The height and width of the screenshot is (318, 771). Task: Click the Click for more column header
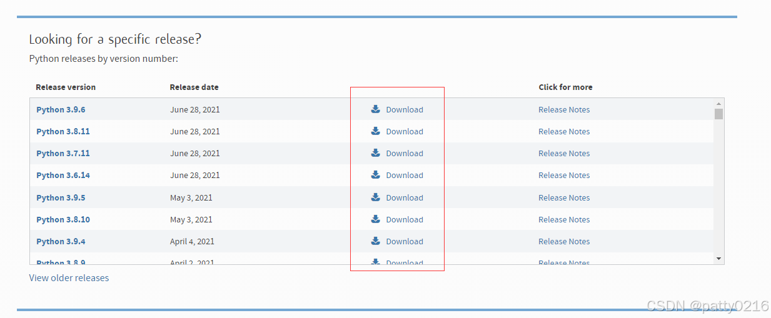[565, 87]
